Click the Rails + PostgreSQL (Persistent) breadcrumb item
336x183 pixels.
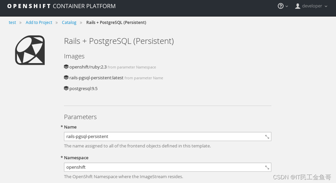116,22
